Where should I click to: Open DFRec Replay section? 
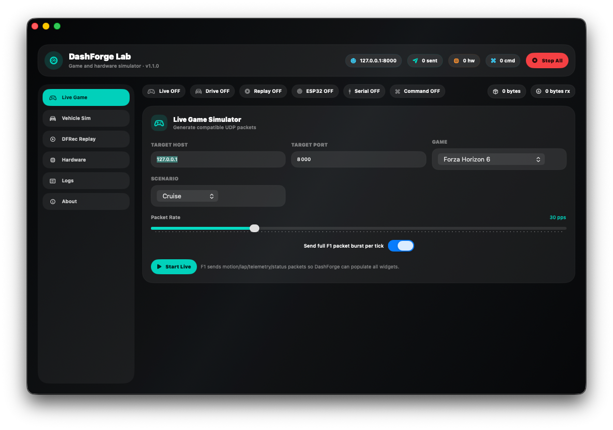pos(86,139)
